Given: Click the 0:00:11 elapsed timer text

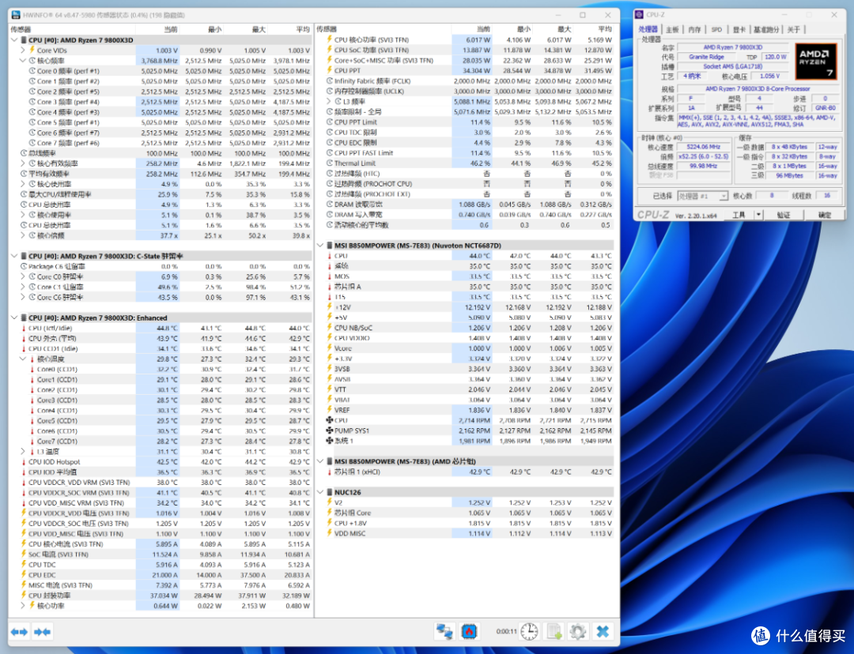Looking at the screenshot, I should (507, 631).
